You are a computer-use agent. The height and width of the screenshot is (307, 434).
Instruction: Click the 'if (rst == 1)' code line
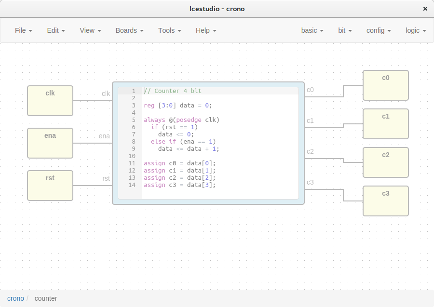(175, 127)
